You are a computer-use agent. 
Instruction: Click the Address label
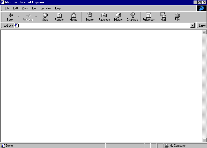(x=8, y=25)
